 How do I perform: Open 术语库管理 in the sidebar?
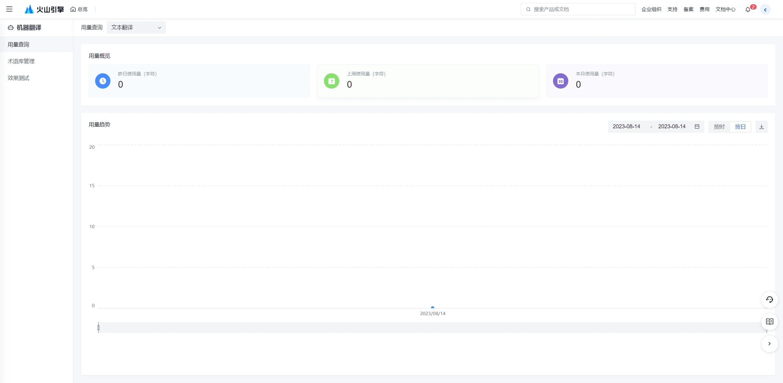[x=21, y=61]
